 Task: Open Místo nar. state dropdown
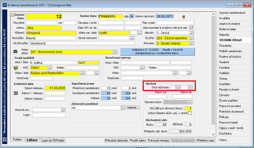(x=139, y=33)
